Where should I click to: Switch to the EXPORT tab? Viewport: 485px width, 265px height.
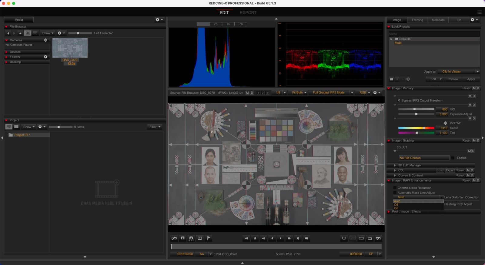[248, 12]
